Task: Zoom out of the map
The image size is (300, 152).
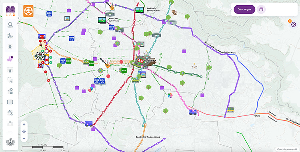Action: tap(24, 139)
